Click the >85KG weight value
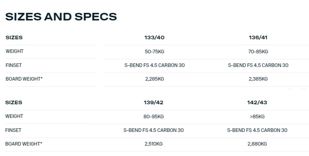 pyautogui.click(x=257, y=116)
